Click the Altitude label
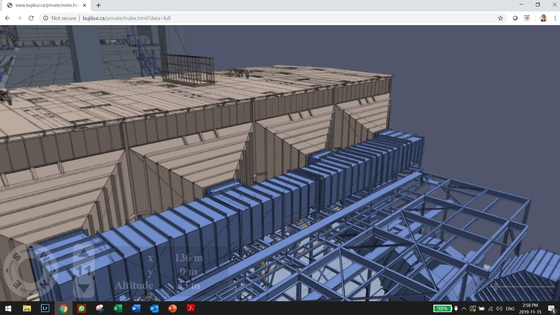The height and width of the screenshot is (315, 560). click(134, 285)
